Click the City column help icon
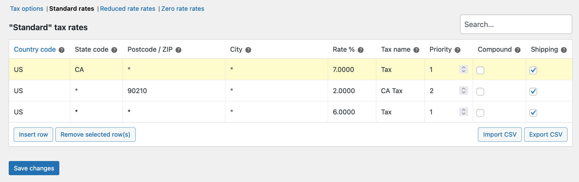The image size is (579, 182). coord(248,50)
